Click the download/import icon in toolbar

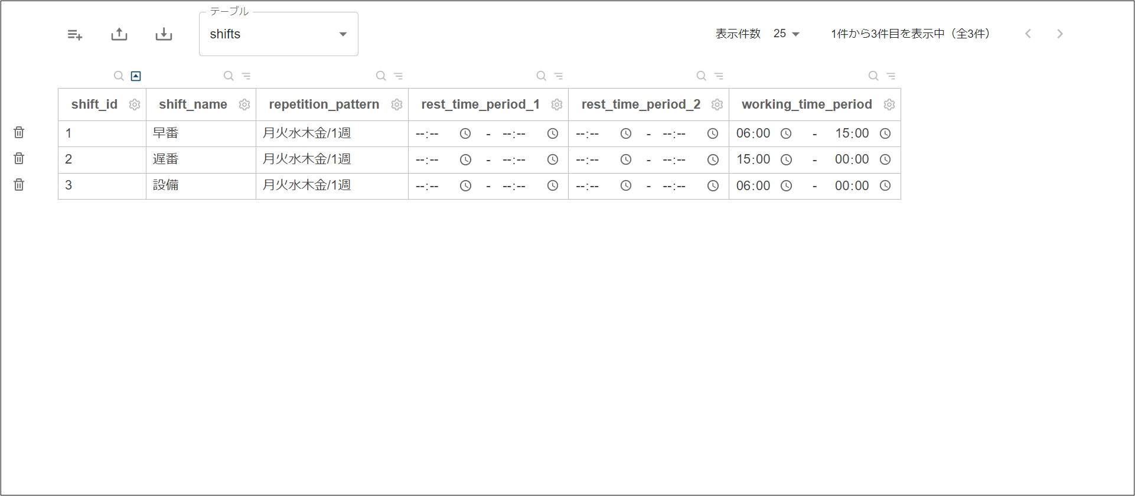[x=164, y=34]
